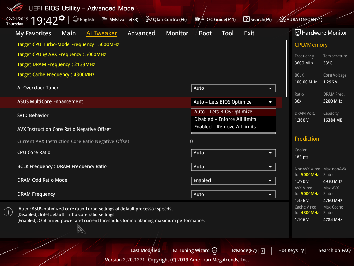This screenshot has width=354, height=266.
Task: Go to the Boot tab
Action: pos(205,33)
